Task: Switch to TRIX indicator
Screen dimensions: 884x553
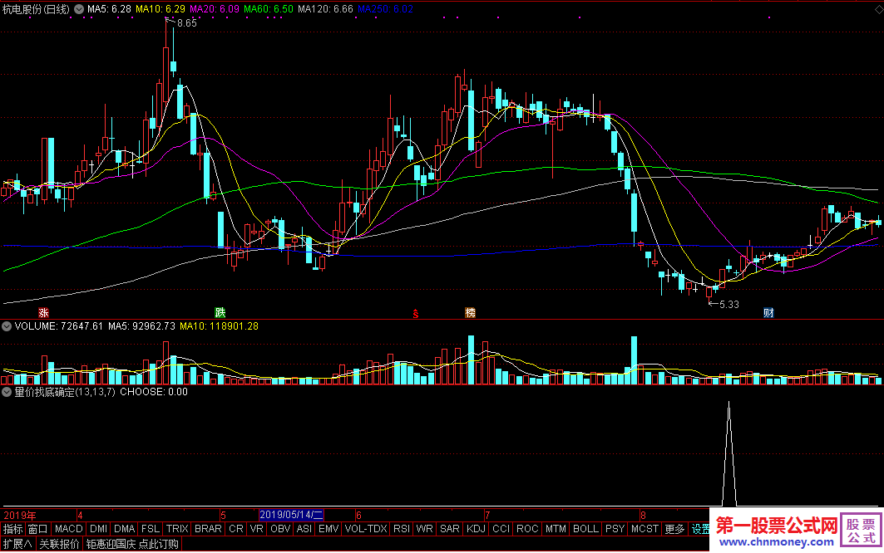Action: click(177, 529)
